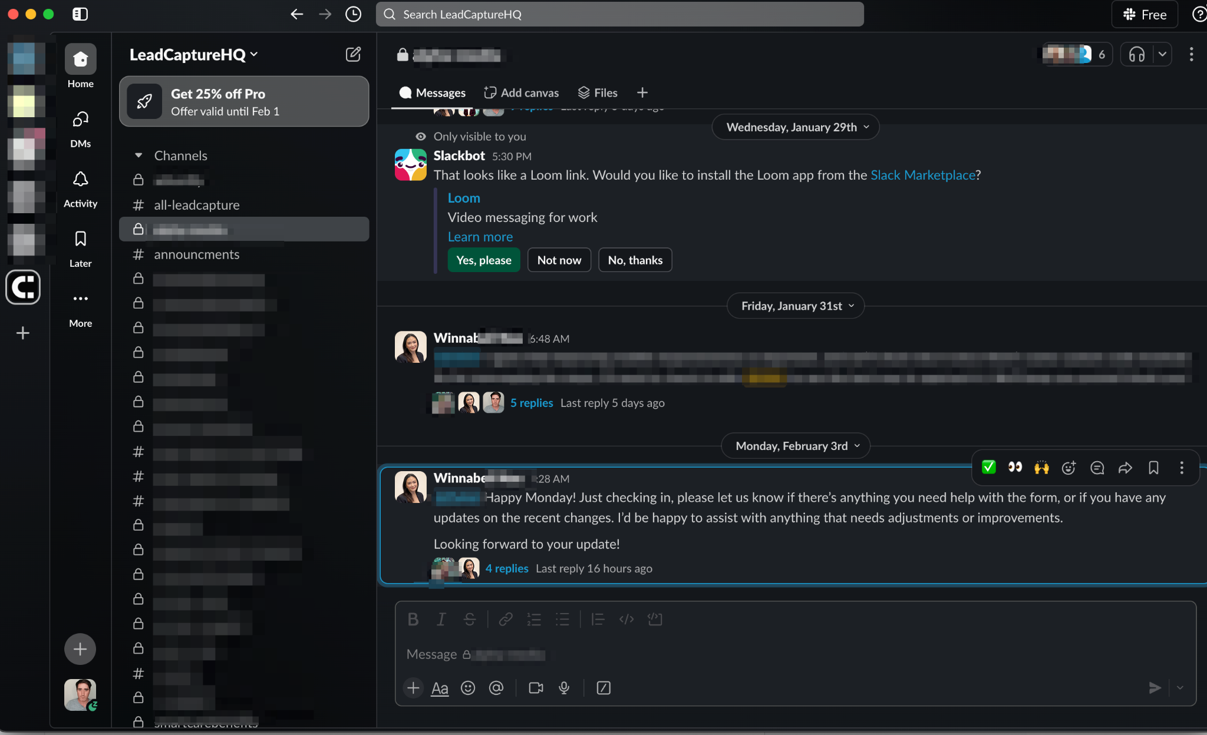Screen dimensions: 1207x735
Task: Open the Slack Marketplace link
Action: point(922,175)
